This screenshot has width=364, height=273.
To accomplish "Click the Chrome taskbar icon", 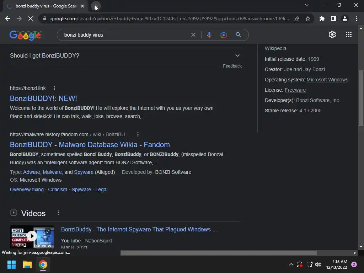I will 43,264.
